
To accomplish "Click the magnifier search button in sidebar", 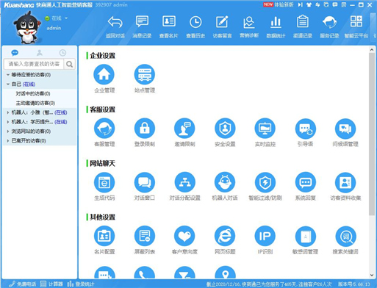I will click(x=70, y=64).
